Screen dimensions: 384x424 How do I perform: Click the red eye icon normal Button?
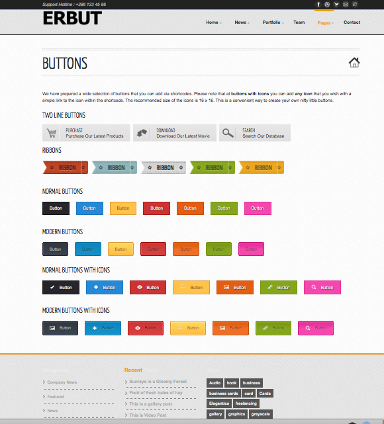(x=148, y=288)
